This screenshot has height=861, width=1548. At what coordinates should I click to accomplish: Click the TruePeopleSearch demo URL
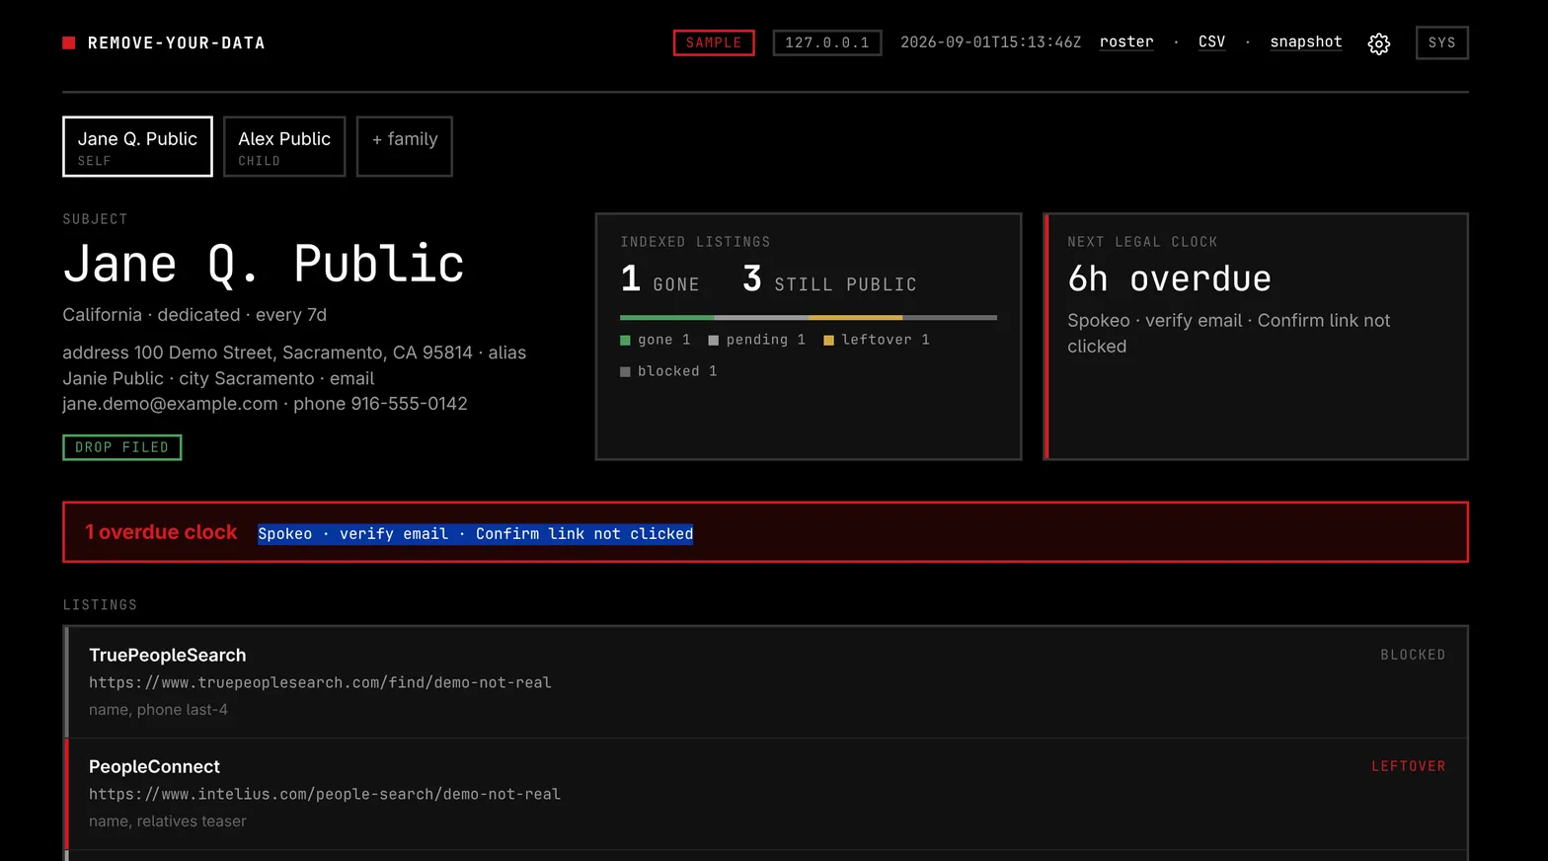[x=320, y=682]
